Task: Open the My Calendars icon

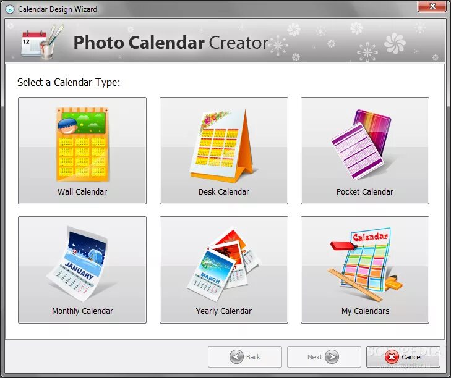Action: click(365, 264)
